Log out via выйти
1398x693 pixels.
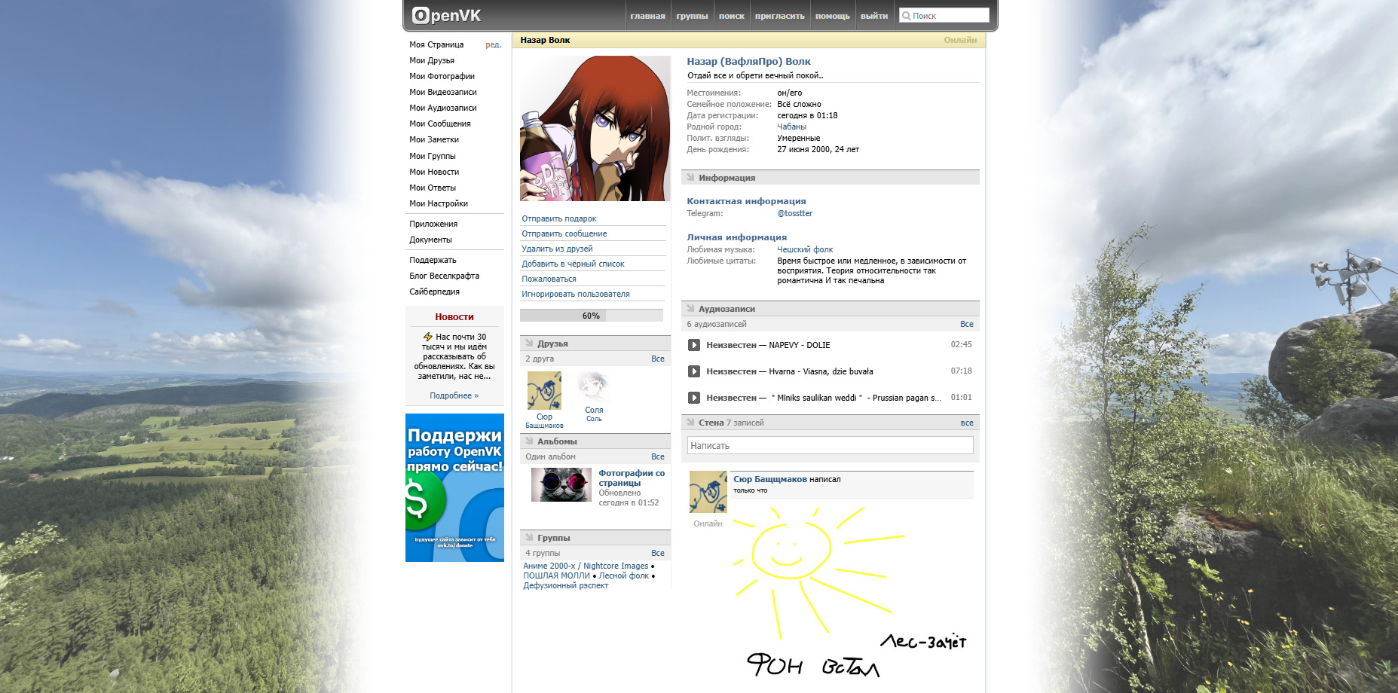[x=874, y=16]
